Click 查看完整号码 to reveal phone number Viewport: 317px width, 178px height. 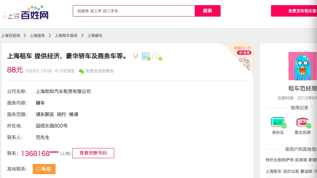tap(93, 153)
